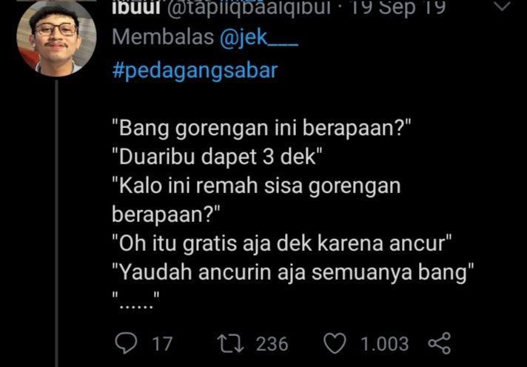Viewport: 527px width, 367px height.
Task: Open the 19 Sep 19 timestamp
Action: [x=397, y=8]
